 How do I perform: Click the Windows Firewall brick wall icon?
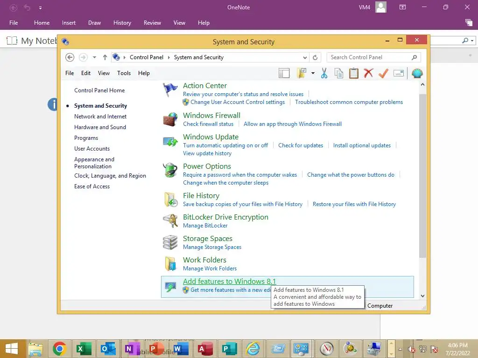(170, 119)
